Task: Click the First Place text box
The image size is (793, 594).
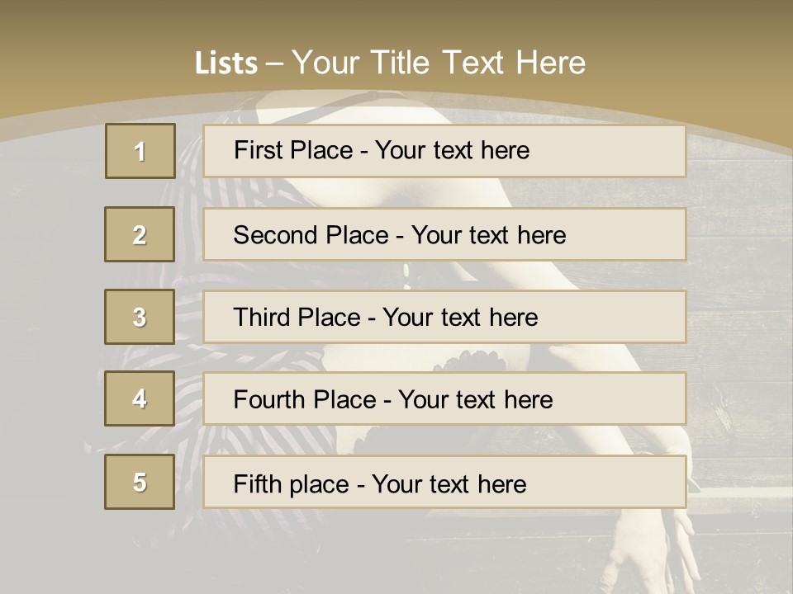Action: [444, 151]
